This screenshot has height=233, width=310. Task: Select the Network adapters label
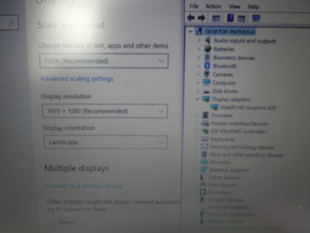[229, 170]
